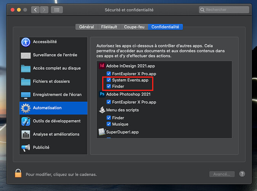Viewport: 257px width, 191px height.
Task: Go forward with the right chevron button
Action: pyautogui.click(x=44, y=10)
